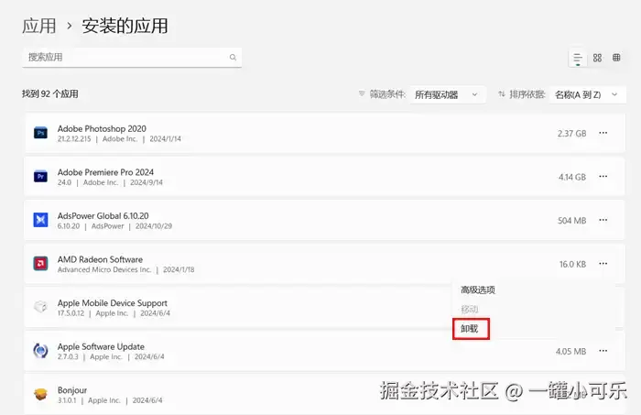Open more options for Adobe Photoshop 2020
This screenshot has width=641, height=415.
(x=603, y=133)
